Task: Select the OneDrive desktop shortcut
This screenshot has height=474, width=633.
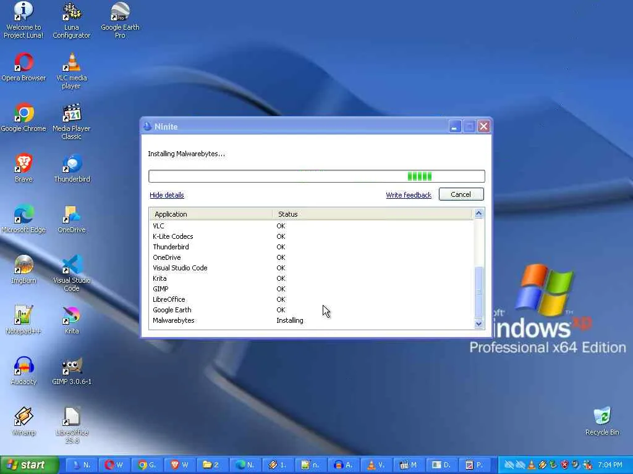Action: (72, 219)
